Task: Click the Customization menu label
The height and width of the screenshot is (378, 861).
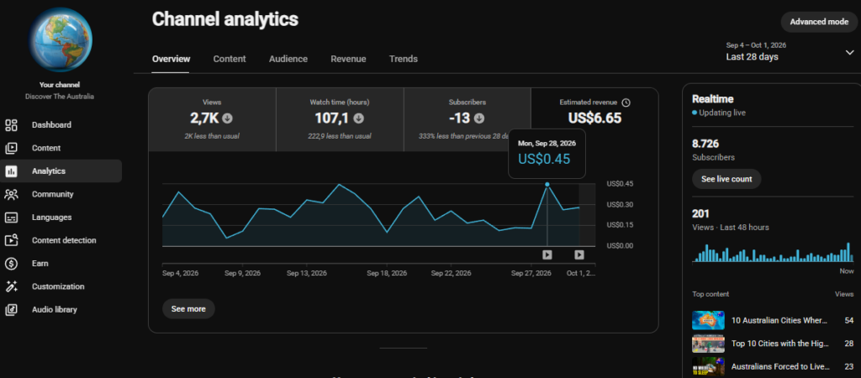Action: pos(58,286)
